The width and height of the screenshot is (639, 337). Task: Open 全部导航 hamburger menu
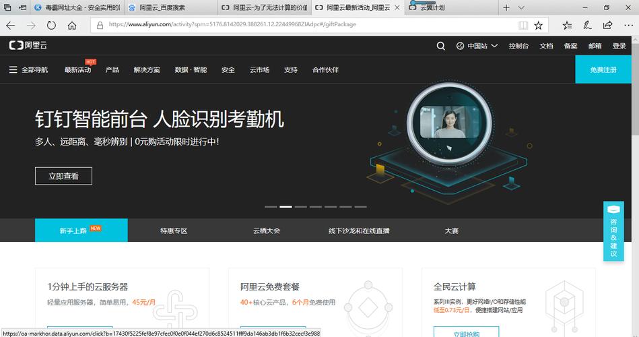tap(28, 70)
